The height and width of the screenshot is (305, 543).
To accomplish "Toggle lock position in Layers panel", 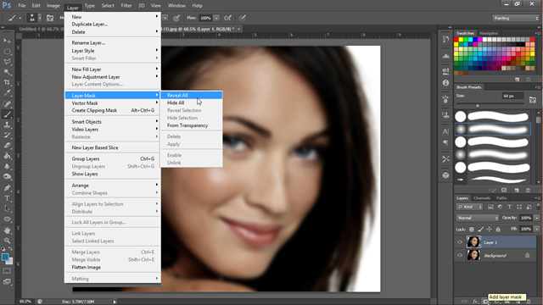I will click(489, 230).
